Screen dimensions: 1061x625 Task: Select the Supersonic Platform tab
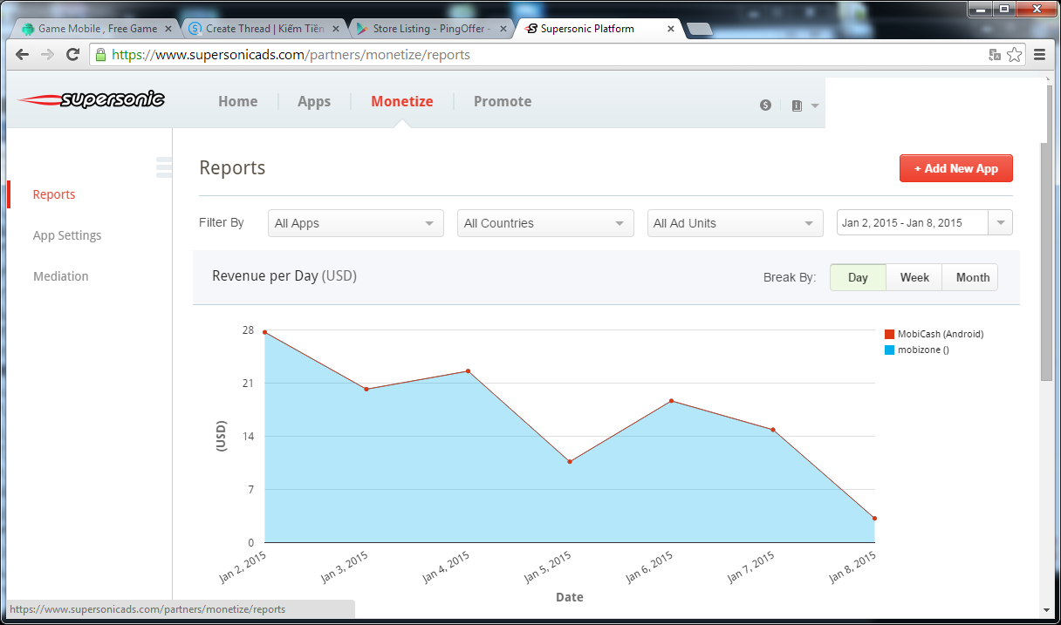(598, 29)
